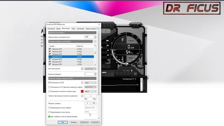224x126 pixels.
Task: Click the График column header
Action: click(52, 46)
